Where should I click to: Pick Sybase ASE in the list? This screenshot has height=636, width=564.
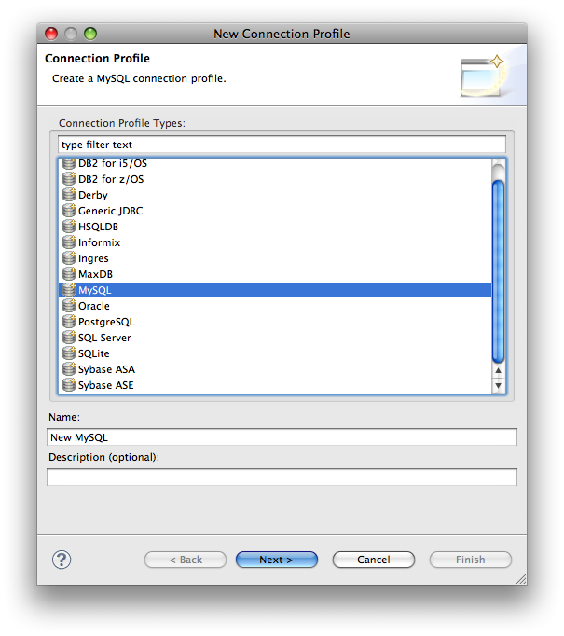(x=274, y=384)
